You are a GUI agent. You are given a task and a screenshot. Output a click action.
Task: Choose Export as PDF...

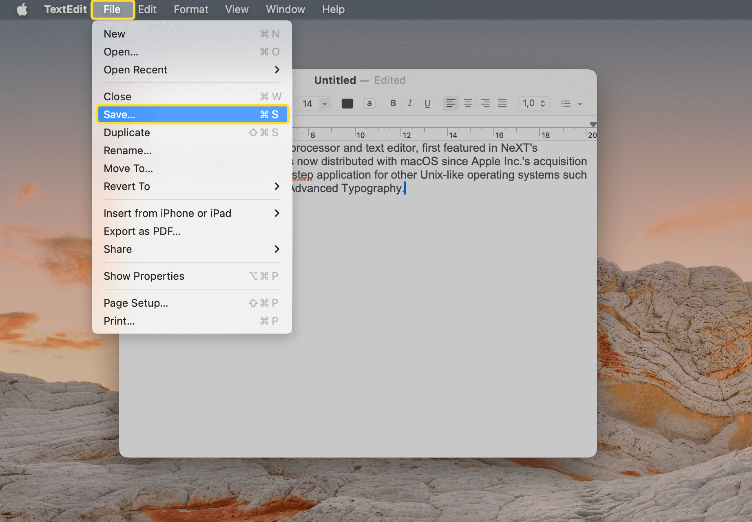(x=192, y=231)
